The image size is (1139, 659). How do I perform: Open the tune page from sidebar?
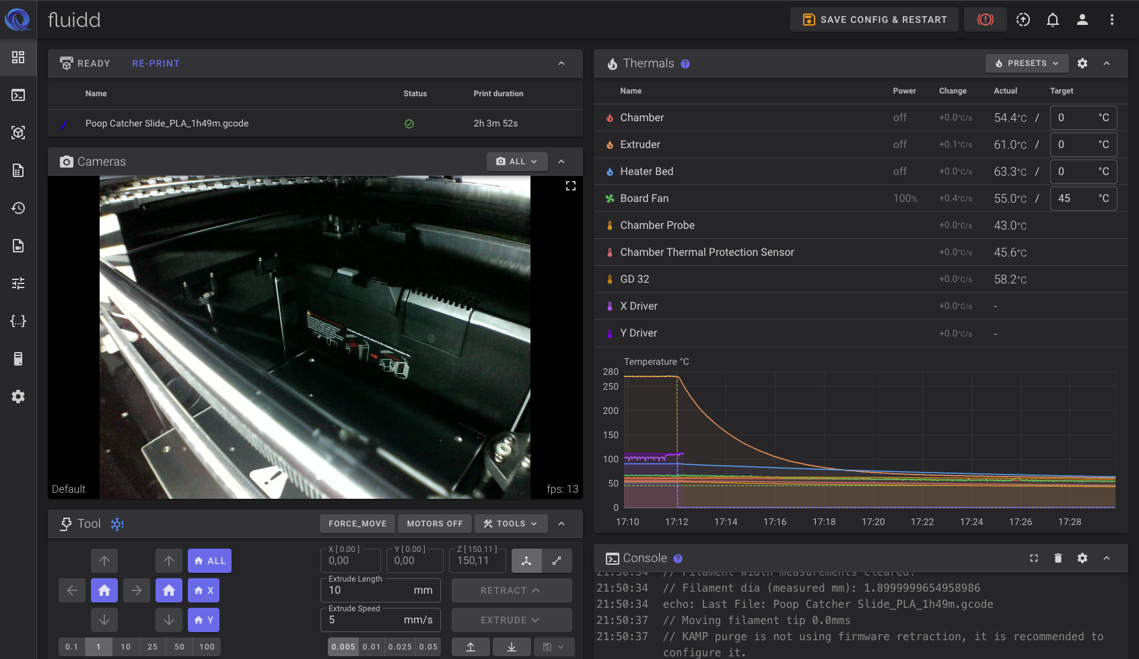(x=18, y=283)
